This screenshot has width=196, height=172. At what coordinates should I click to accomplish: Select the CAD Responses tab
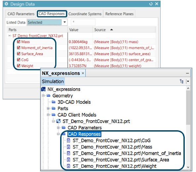(52, 14)
